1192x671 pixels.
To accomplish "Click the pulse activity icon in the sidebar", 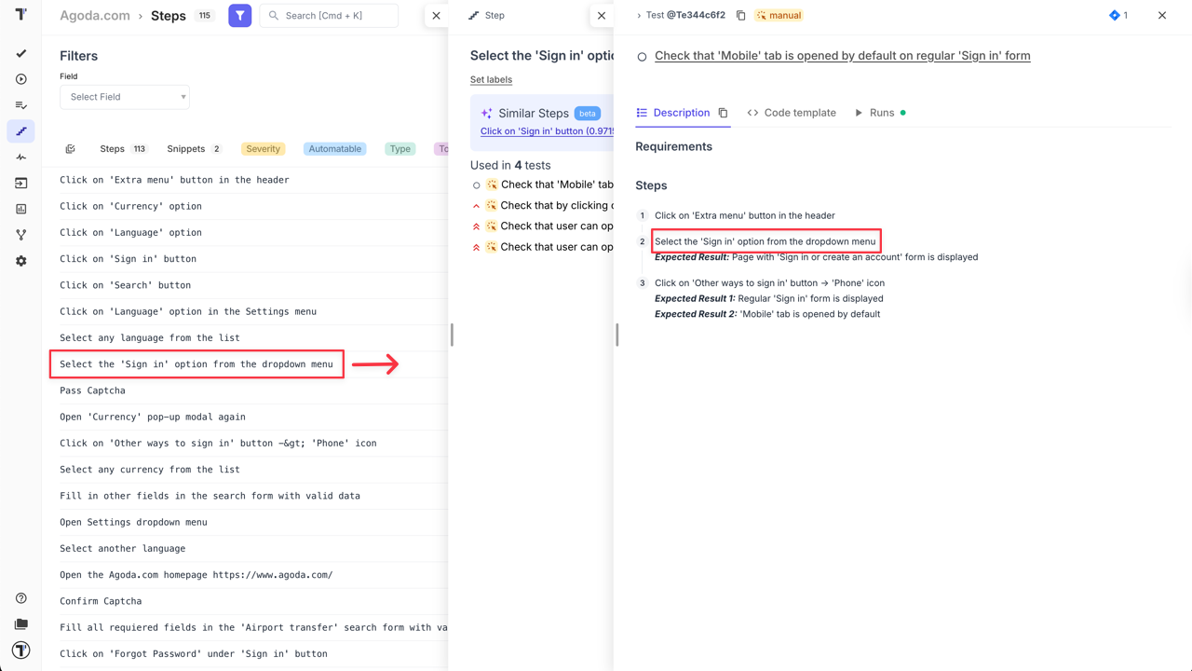I will 20,157.
